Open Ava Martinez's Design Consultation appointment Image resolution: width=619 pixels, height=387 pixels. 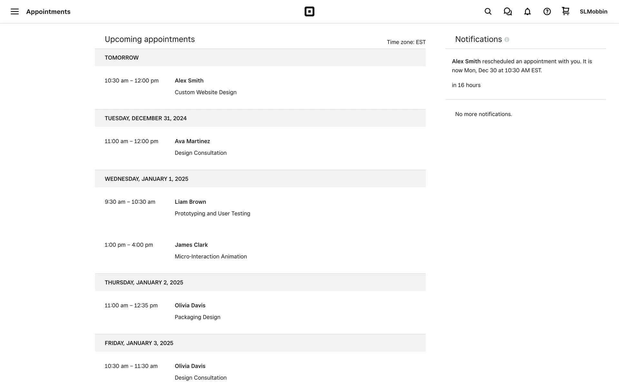[200, 147]
